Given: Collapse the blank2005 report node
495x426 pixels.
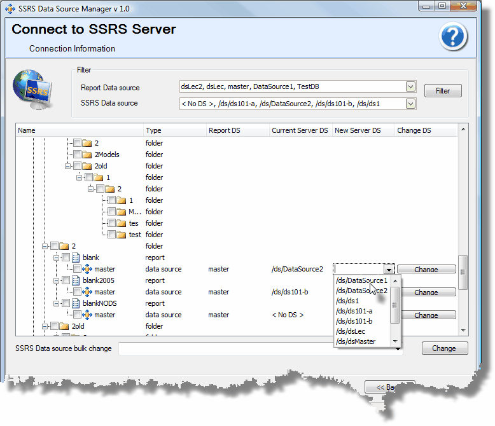Looking at the screenshot, I should [x=56, y=280].
